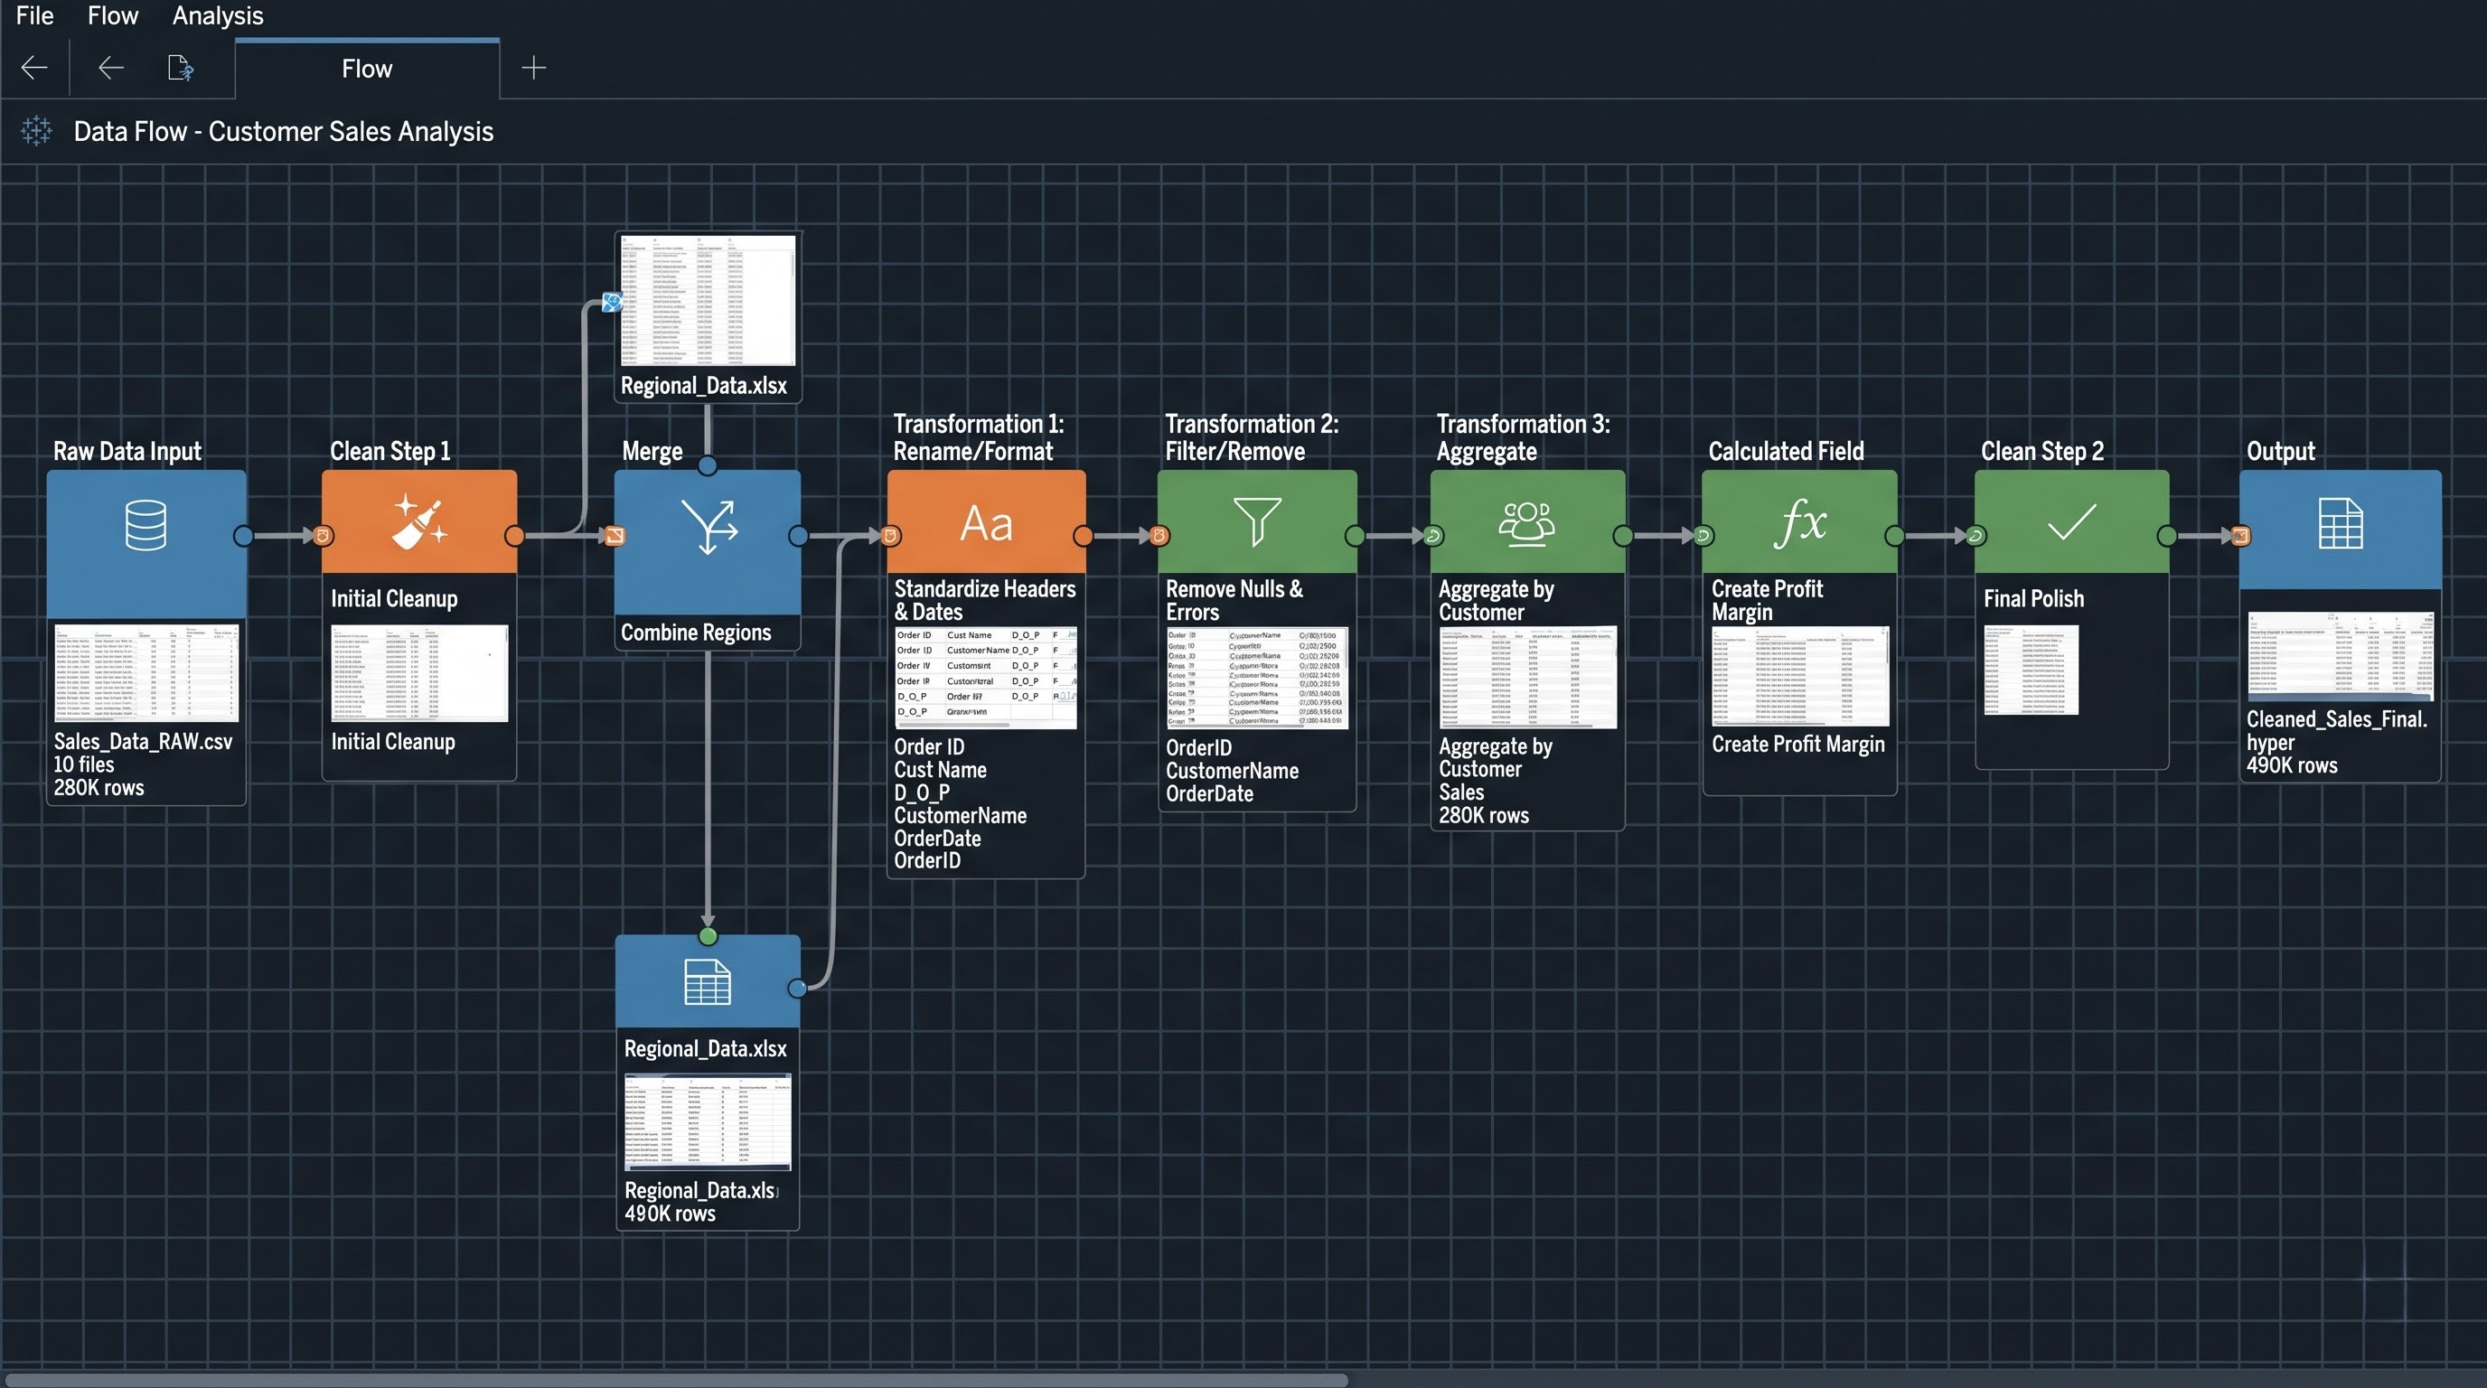Select the Clean Step 2 checkmark icon
The image size is (2487, 1388).
coord(2072,522)
